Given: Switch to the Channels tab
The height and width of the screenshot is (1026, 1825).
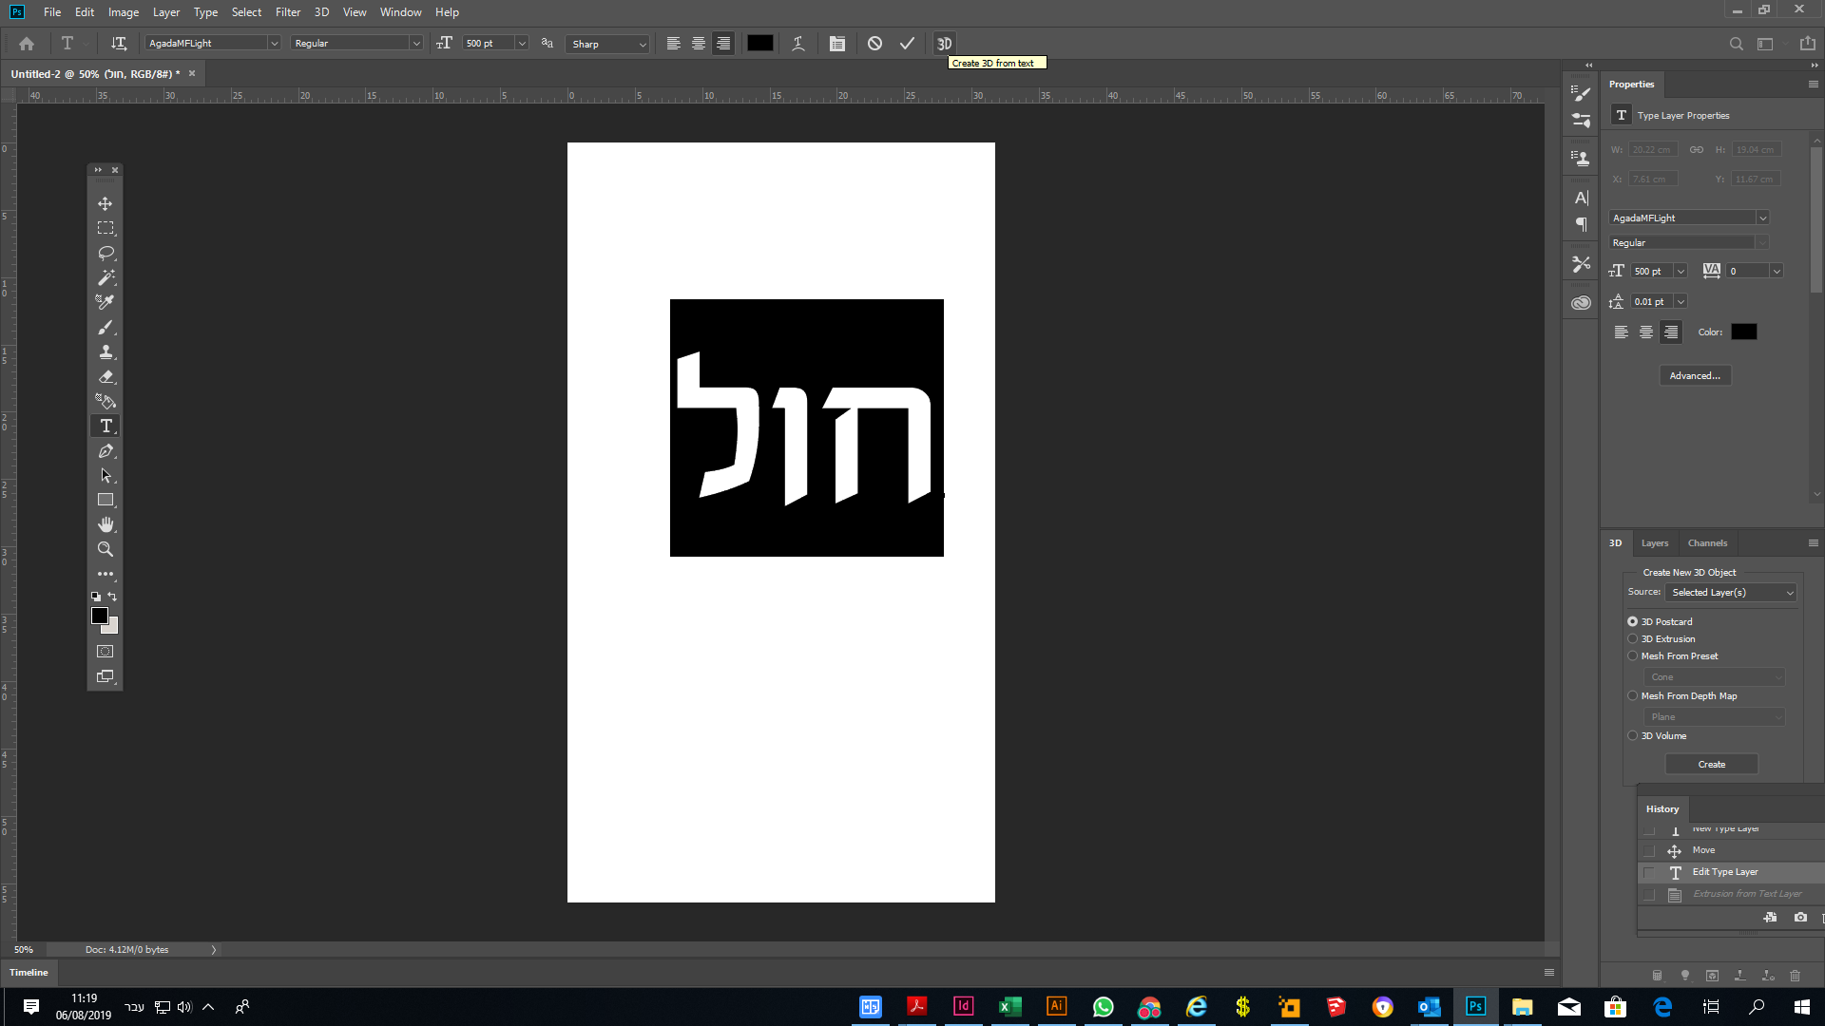Looking at the screenshot, I should coord(1707,542).
